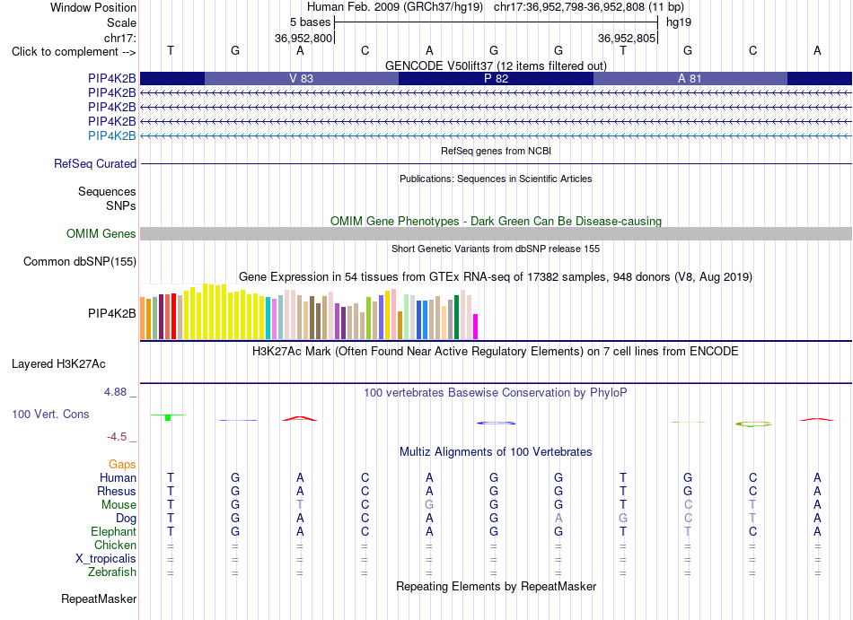Click the '-4.5' PhyloP axis value

click(117, 437)
